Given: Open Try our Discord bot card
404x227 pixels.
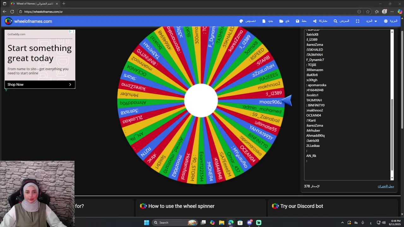Looking at the screenshot, I should click(x=301, y=206).
